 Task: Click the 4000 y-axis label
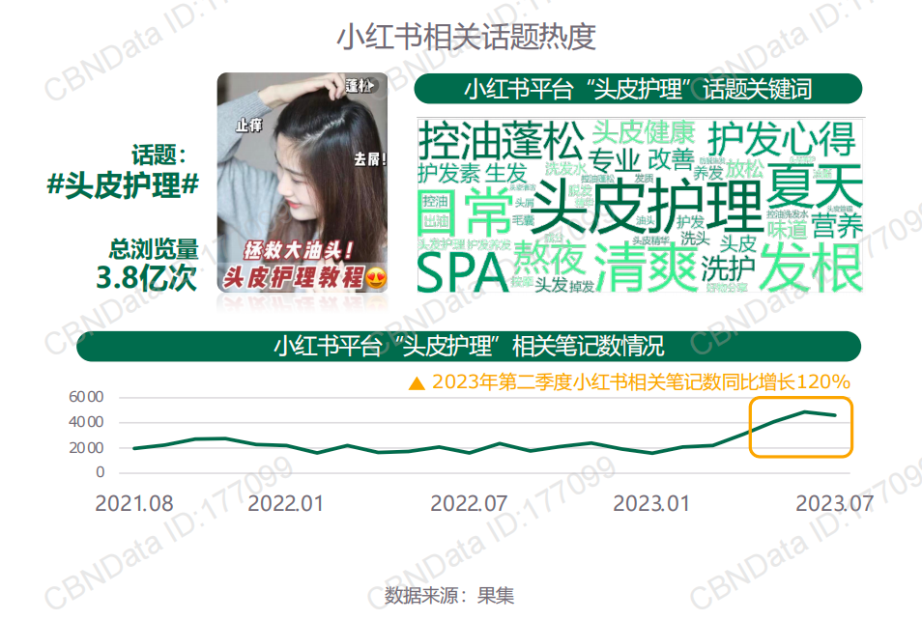(86, 423)
